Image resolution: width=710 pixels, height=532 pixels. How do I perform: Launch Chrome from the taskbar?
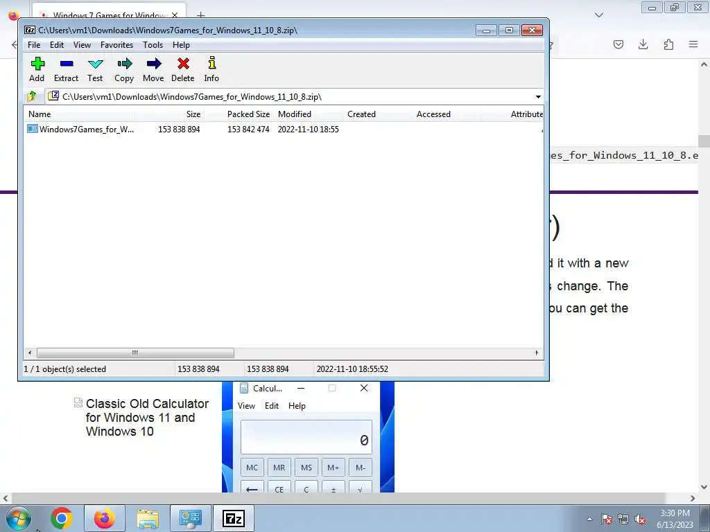point(62,518)
